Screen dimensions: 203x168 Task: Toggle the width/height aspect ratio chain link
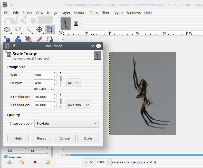61,79
